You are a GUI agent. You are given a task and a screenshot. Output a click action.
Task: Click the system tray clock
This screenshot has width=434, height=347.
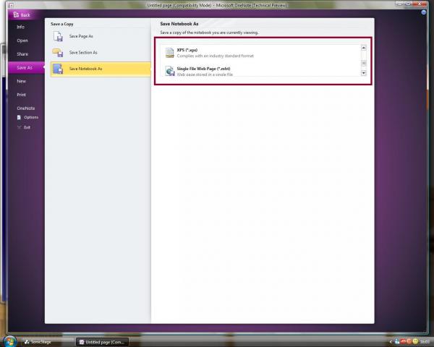[425, 342]
